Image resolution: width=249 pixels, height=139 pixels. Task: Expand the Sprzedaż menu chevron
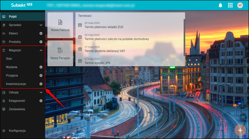[41, 25]
